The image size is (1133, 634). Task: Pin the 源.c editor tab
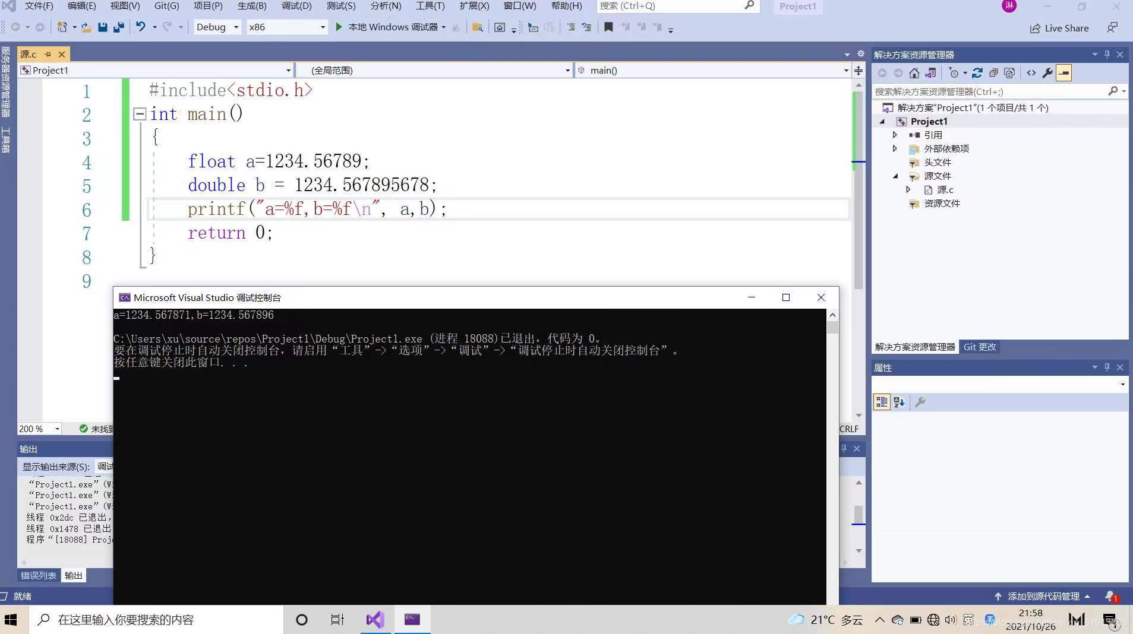(48, 54)
